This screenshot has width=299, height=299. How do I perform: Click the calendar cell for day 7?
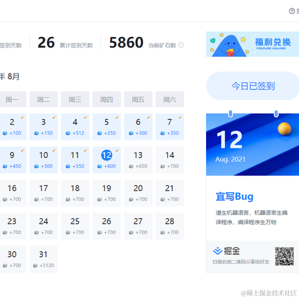point(170,127)
